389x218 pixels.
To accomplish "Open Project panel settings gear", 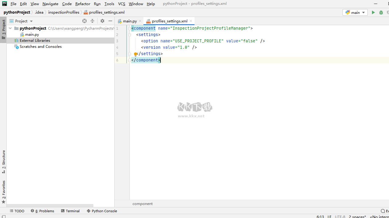I will click(x=102, y=21).
